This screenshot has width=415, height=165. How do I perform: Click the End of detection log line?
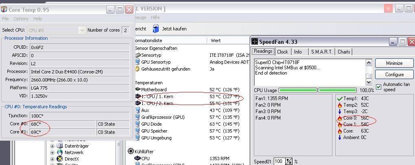tap(271, 73)
